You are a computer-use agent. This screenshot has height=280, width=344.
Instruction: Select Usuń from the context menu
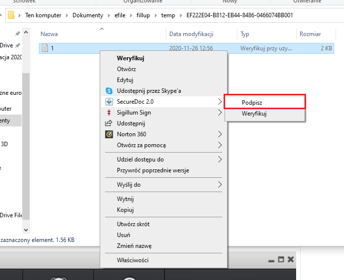click(163, 235)
